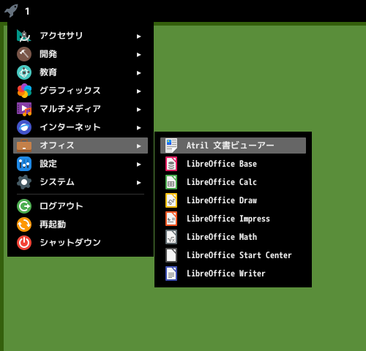Open the グラフィックス menu entry
366x351 pixels.
pos(81,91)
